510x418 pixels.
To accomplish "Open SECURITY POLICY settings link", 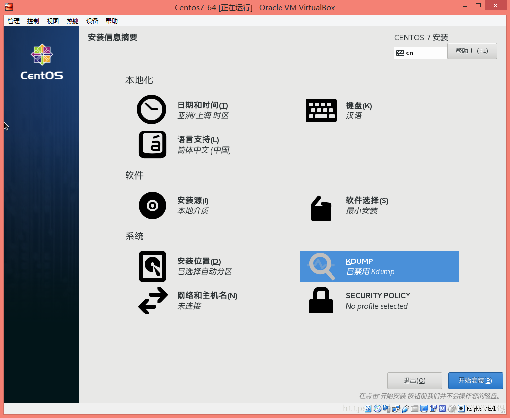I will point(378,295).
